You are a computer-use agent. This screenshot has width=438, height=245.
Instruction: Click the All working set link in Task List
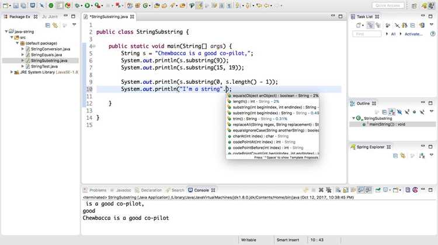tap(393, 34)
